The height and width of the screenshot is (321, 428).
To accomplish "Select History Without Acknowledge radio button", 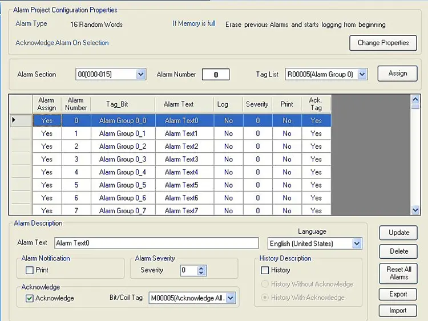I will [265, 284].
